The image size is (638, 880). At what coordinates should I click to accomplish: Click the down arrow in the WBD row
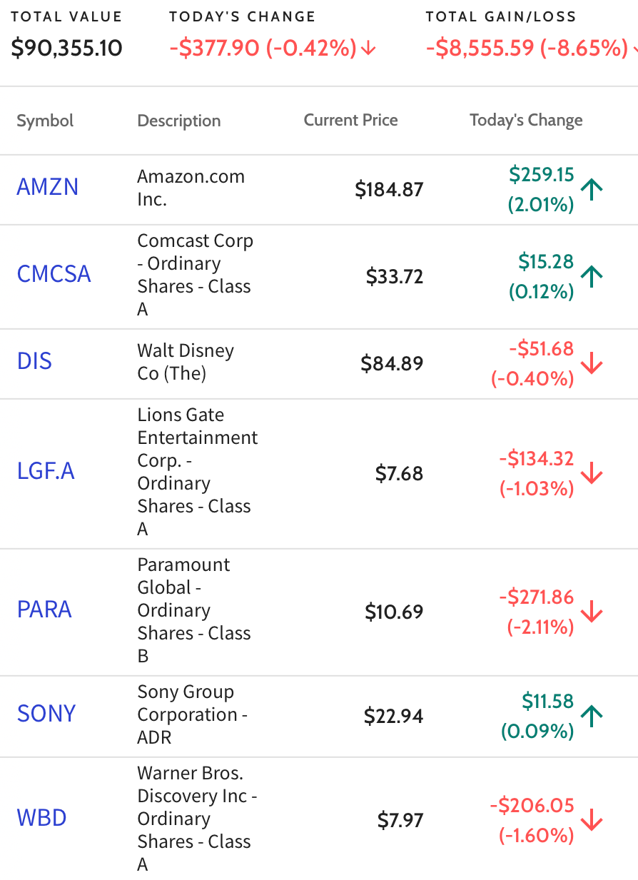pyautogui.click(x=592, y=821)
